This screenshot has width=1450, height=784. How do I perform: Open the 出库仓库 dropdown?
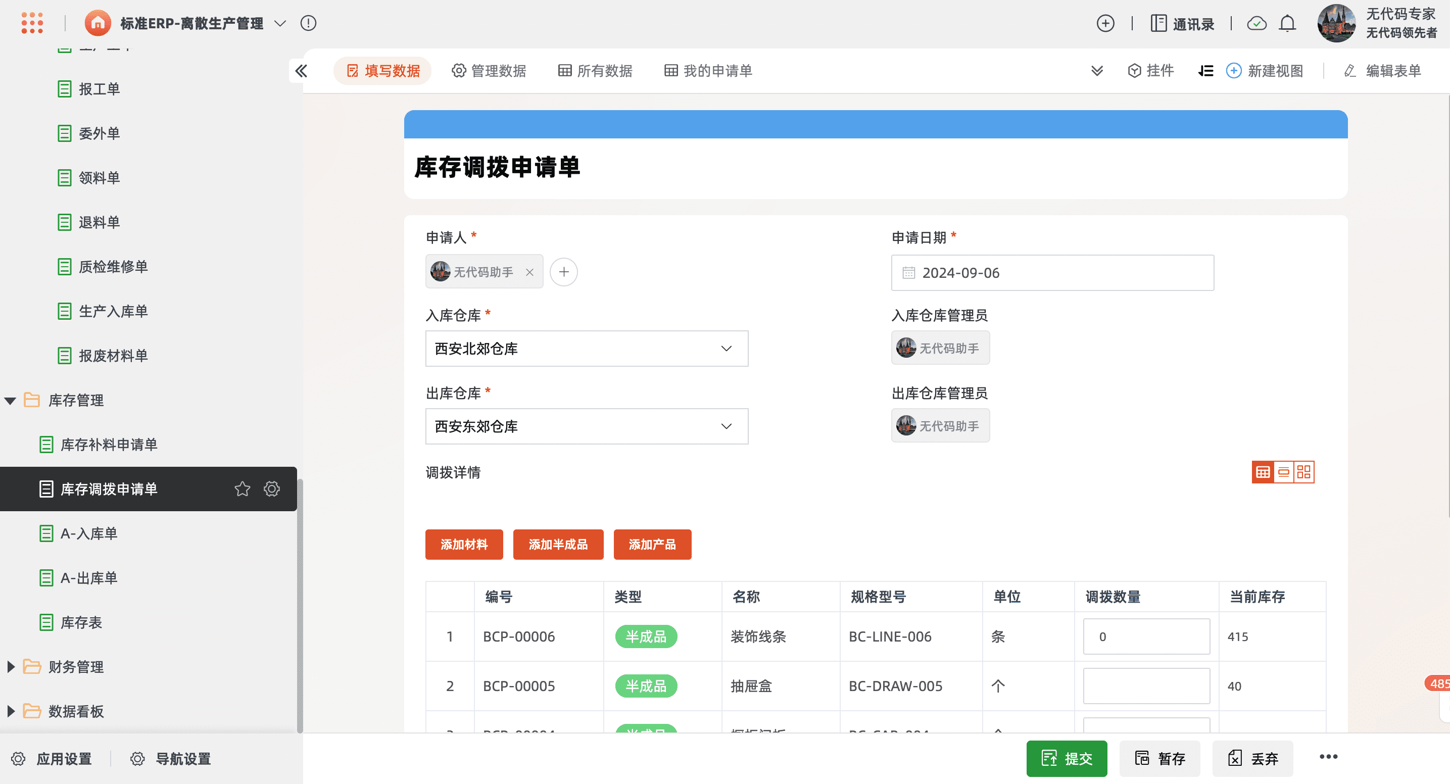[586, 426]
